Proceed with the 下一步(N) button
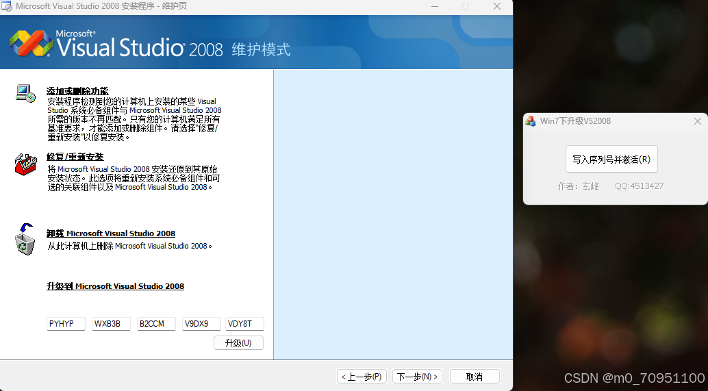This screenshot has width=708, height=391. pos(417,377)
